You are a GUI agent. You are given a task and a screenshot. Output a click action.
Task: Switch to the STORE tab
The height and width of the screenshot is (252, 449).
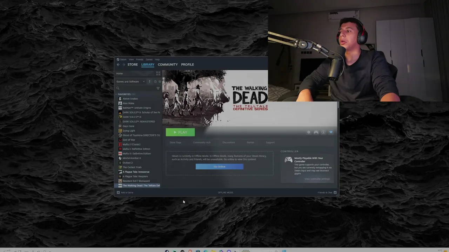point(133,65)
